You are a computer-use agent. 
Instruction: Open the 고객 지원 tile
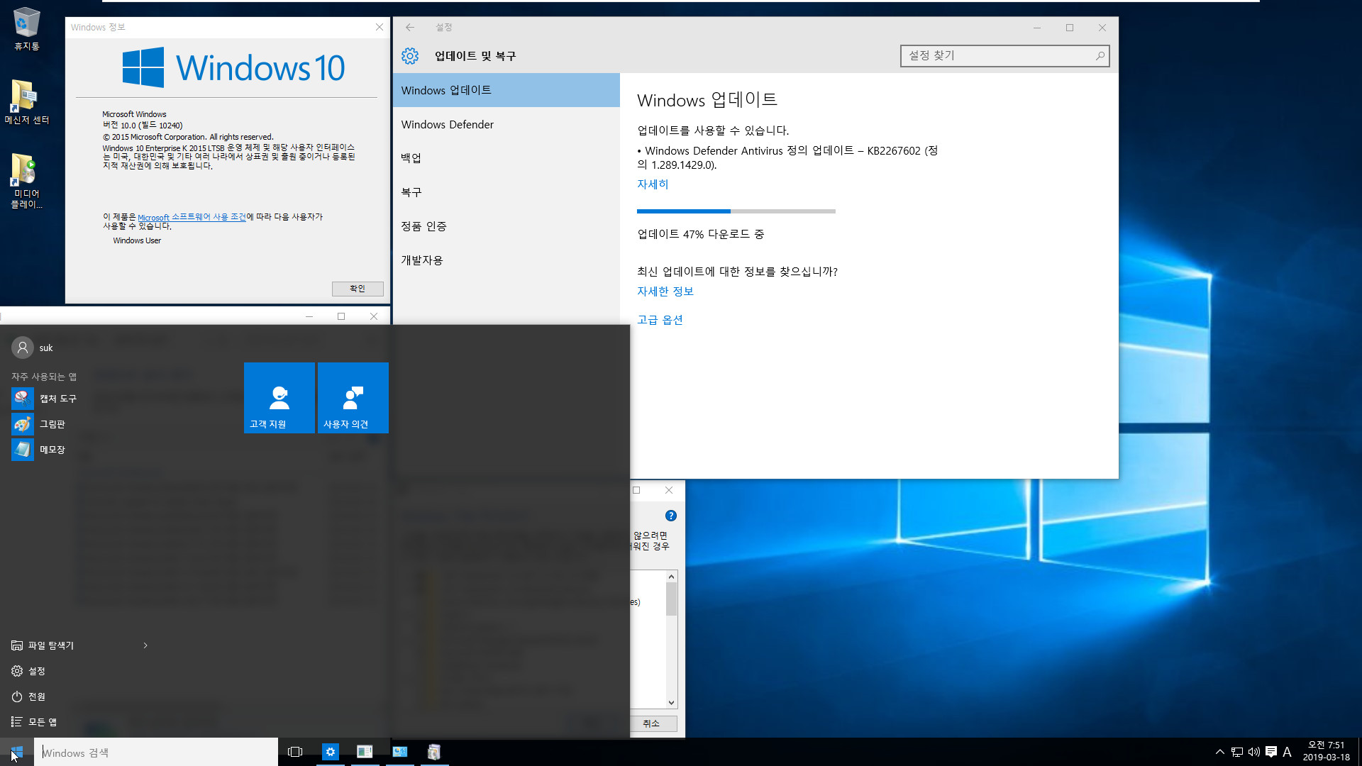279,398
